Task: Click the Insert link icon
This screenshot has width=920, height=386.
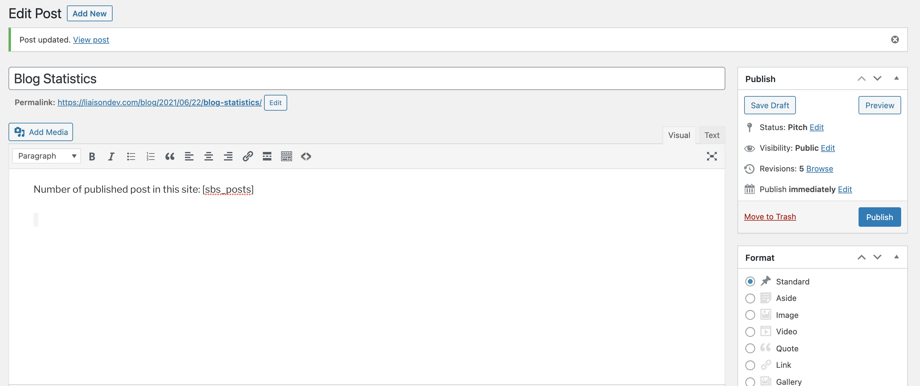Action: tap(247, 156)
